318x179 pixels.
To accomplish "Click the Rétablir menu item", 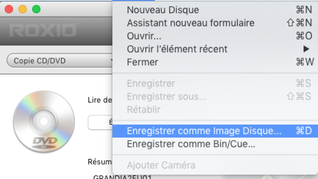I will coord(215,109).
